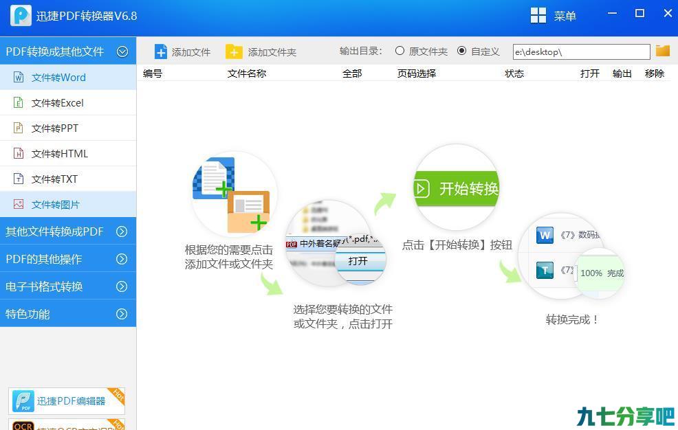Click the app logo icon in title bar
The width and height of the screenshot is (678, 430).
[21, 16]
